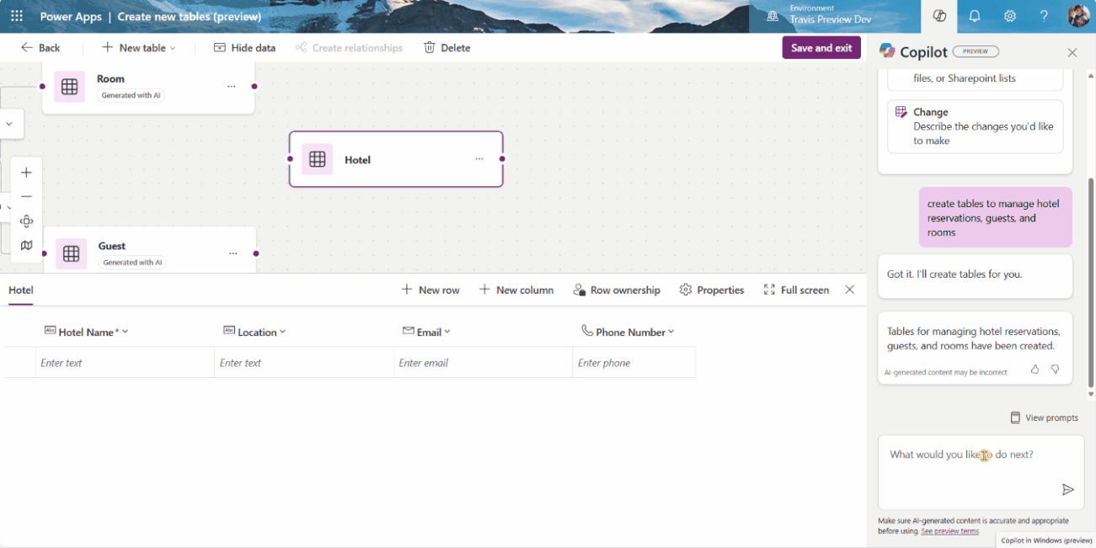
Task: Click the send arrow in the Copilot chat
Action: point(1067,489)
